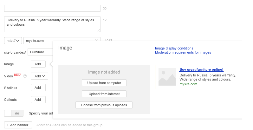Click Upload from computer button

click(x=104, y=83)
